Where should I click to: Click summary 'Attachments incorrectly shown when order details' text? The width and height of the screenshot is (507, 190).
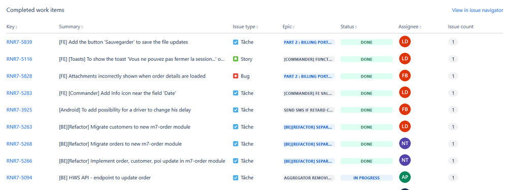coord(132,76)
